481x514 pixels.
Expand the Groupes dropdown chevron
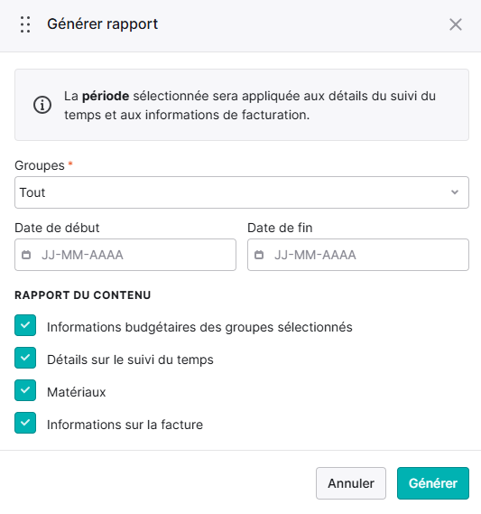pos(455,192)
